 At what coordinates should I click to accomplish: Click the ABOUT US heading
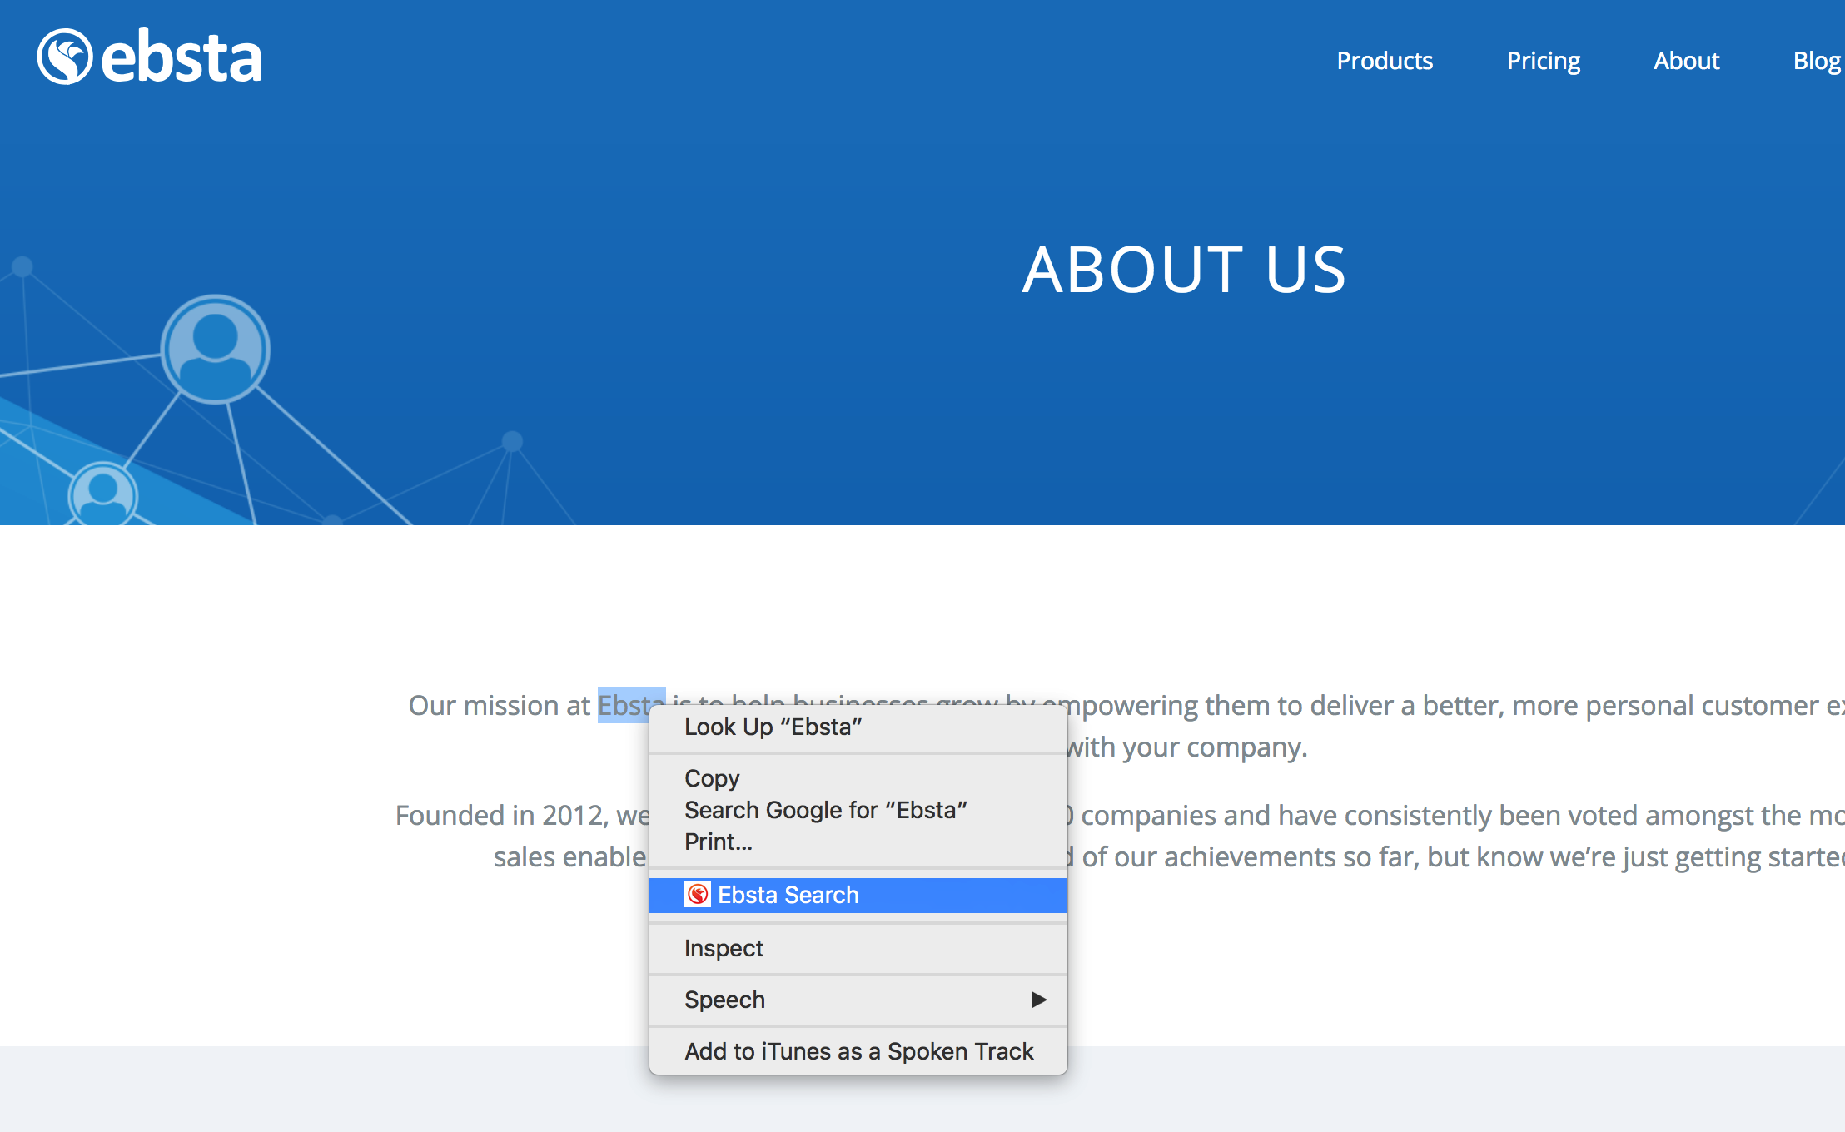(x=1183, y=271)
